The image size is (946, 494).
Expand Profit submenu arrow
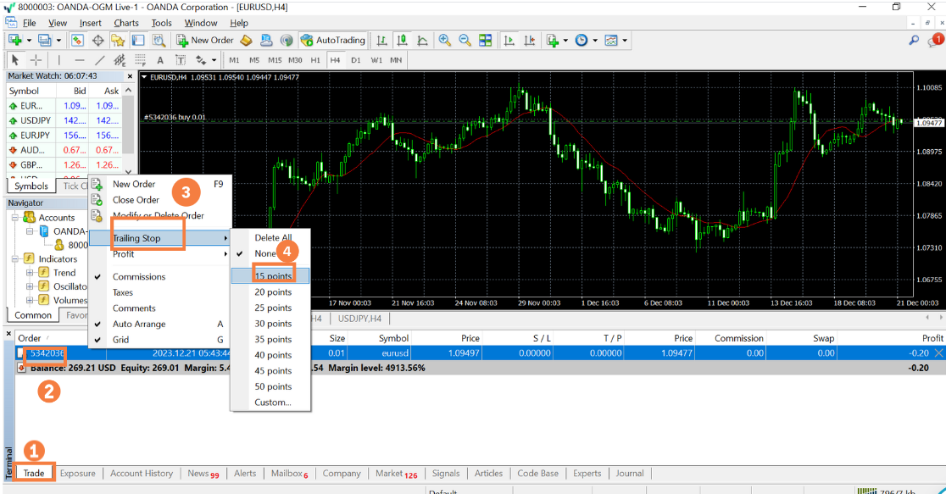(x=225, y=254)
